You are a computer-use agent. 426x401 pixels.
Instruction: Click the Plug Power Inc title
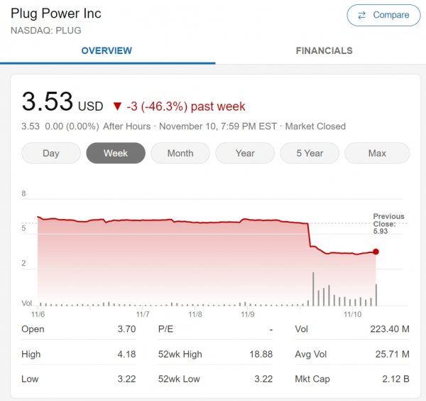(56, 14)
